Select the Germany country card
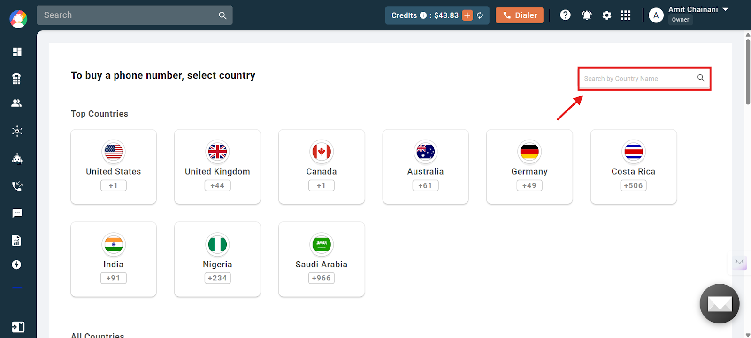Image resolution: width=751 pixels, height=338 pixels. (x=529, y=167)
